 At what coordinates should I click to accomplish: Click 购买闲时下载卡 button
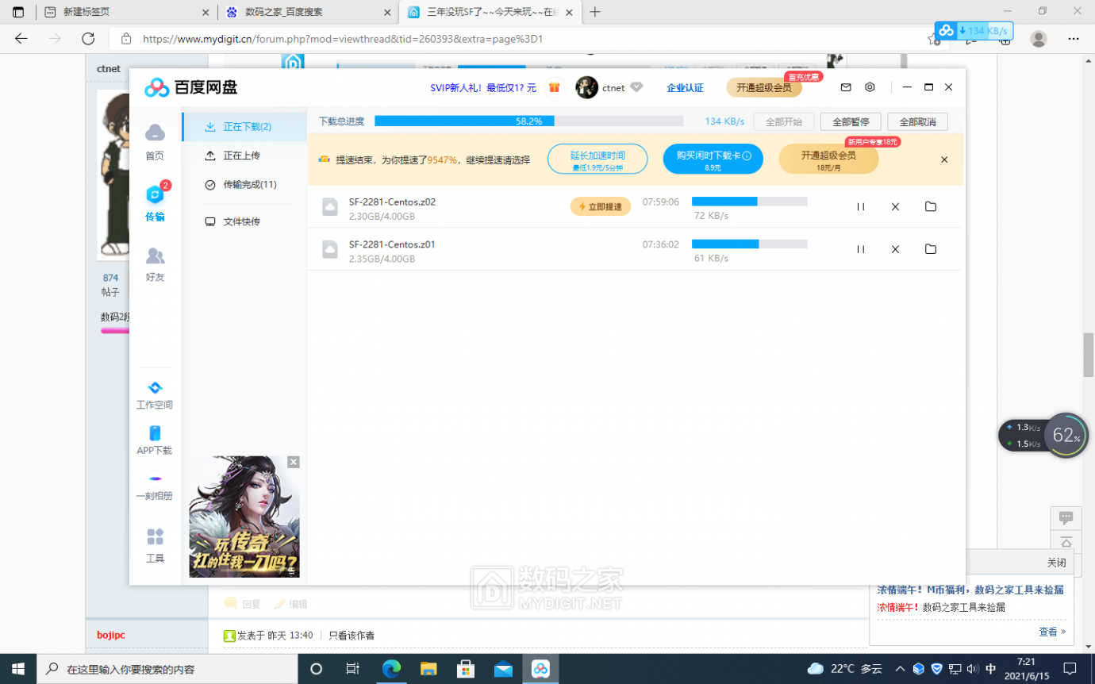click(x=713, y=159)
